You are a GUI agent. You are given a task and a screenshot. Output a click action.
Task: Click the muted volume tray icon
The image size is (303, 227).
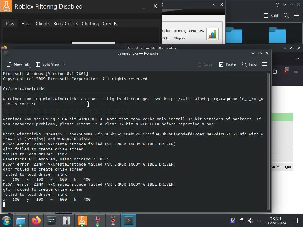(250, 220)
